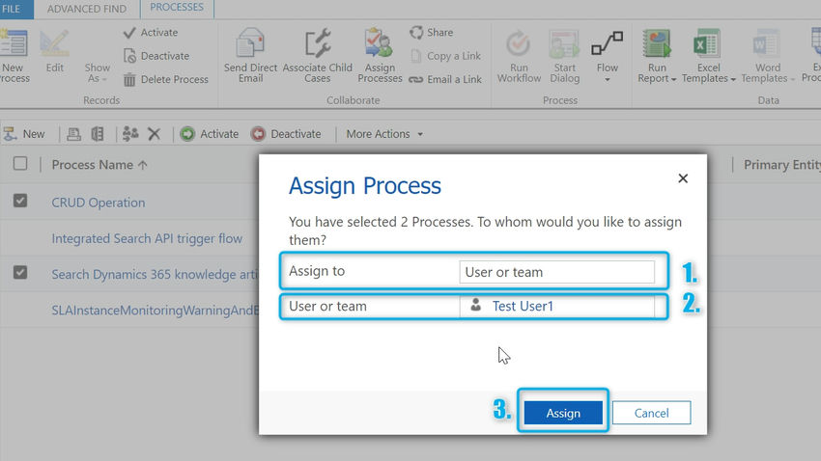Viewport: 821px width, 461px height.
Task: Open the Assign to User or team dropdown
Action: pos(556,272)
